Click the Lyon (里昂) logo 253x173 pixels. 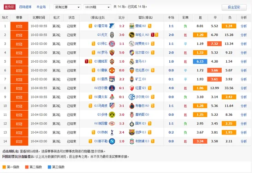coord(112,79)
